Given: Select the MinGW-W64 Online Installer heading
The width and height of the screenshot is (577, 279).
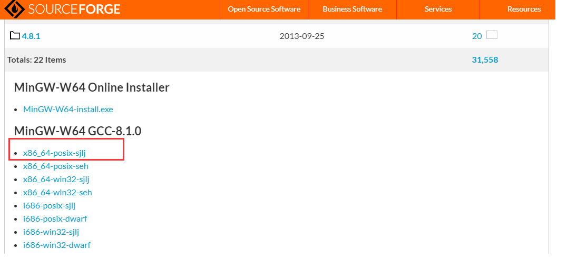Looking at the screenshot, I should click(92, 87).
